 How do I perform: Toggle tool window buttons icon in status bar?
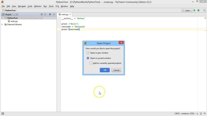[3, 113]
